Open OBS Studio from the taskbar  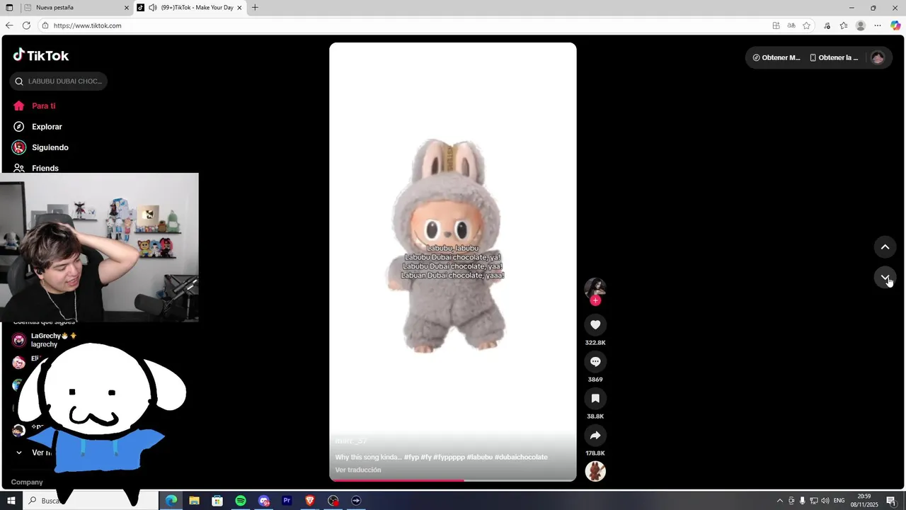tap(333, 501)
